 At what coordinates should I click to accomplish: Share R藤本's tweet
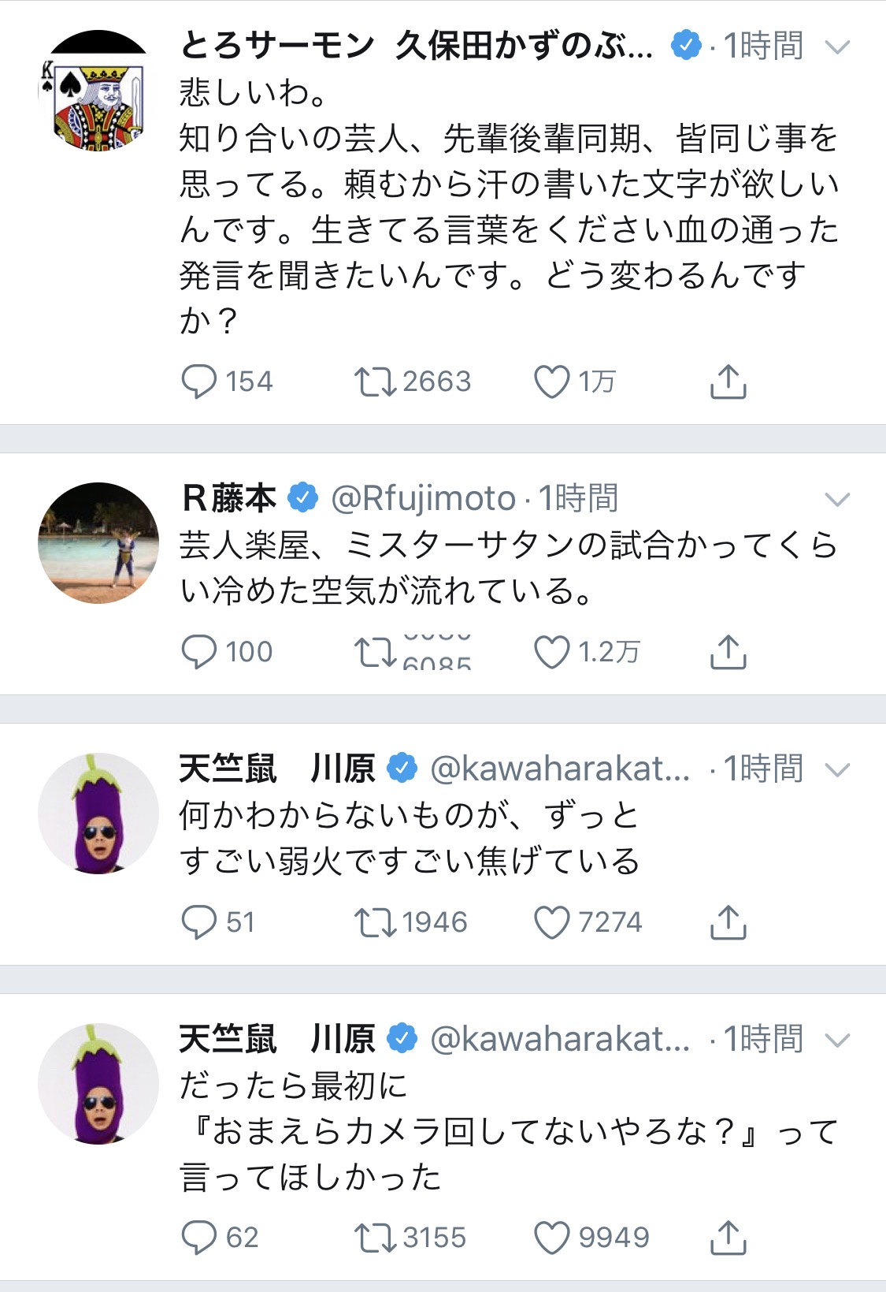[x=728, y=652]
